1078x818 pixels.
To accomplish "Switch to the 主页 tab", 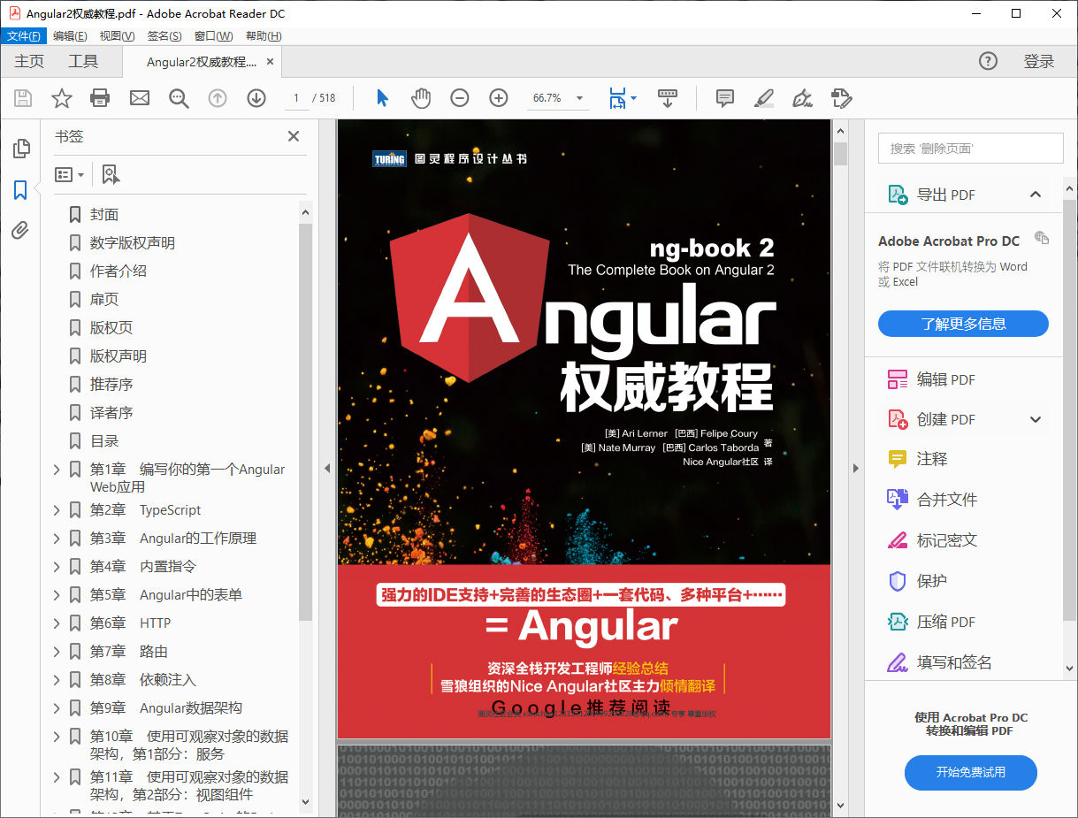I will [29, 61].
